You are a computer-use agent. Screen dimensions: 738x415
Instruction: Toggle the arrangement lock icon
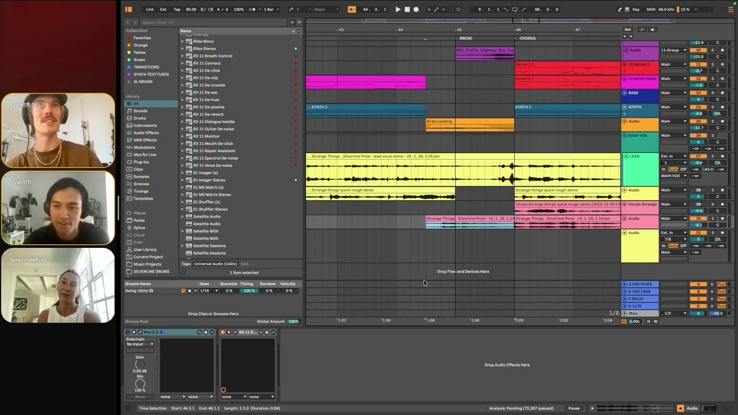[x=652, y=29]
